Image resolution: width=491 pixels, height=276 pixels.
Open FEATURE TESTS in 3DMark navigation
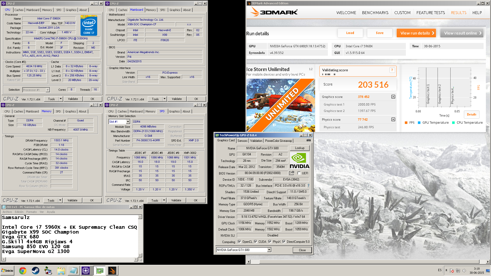click(x=430, y=13)
